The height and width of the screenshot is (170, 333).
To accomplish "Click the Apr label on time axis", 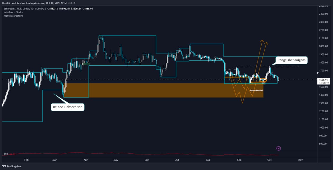I will click(86, 160).
